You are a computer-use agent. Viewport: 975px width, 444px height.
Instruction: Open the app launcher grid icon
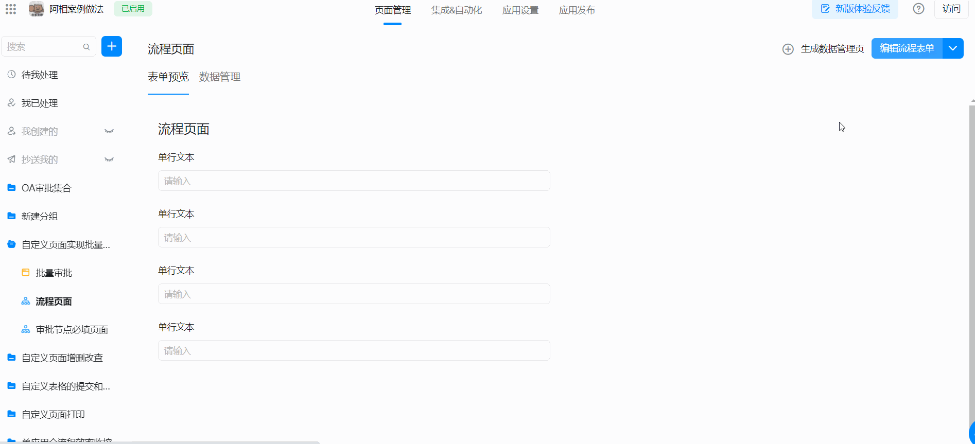pos(11,9)
